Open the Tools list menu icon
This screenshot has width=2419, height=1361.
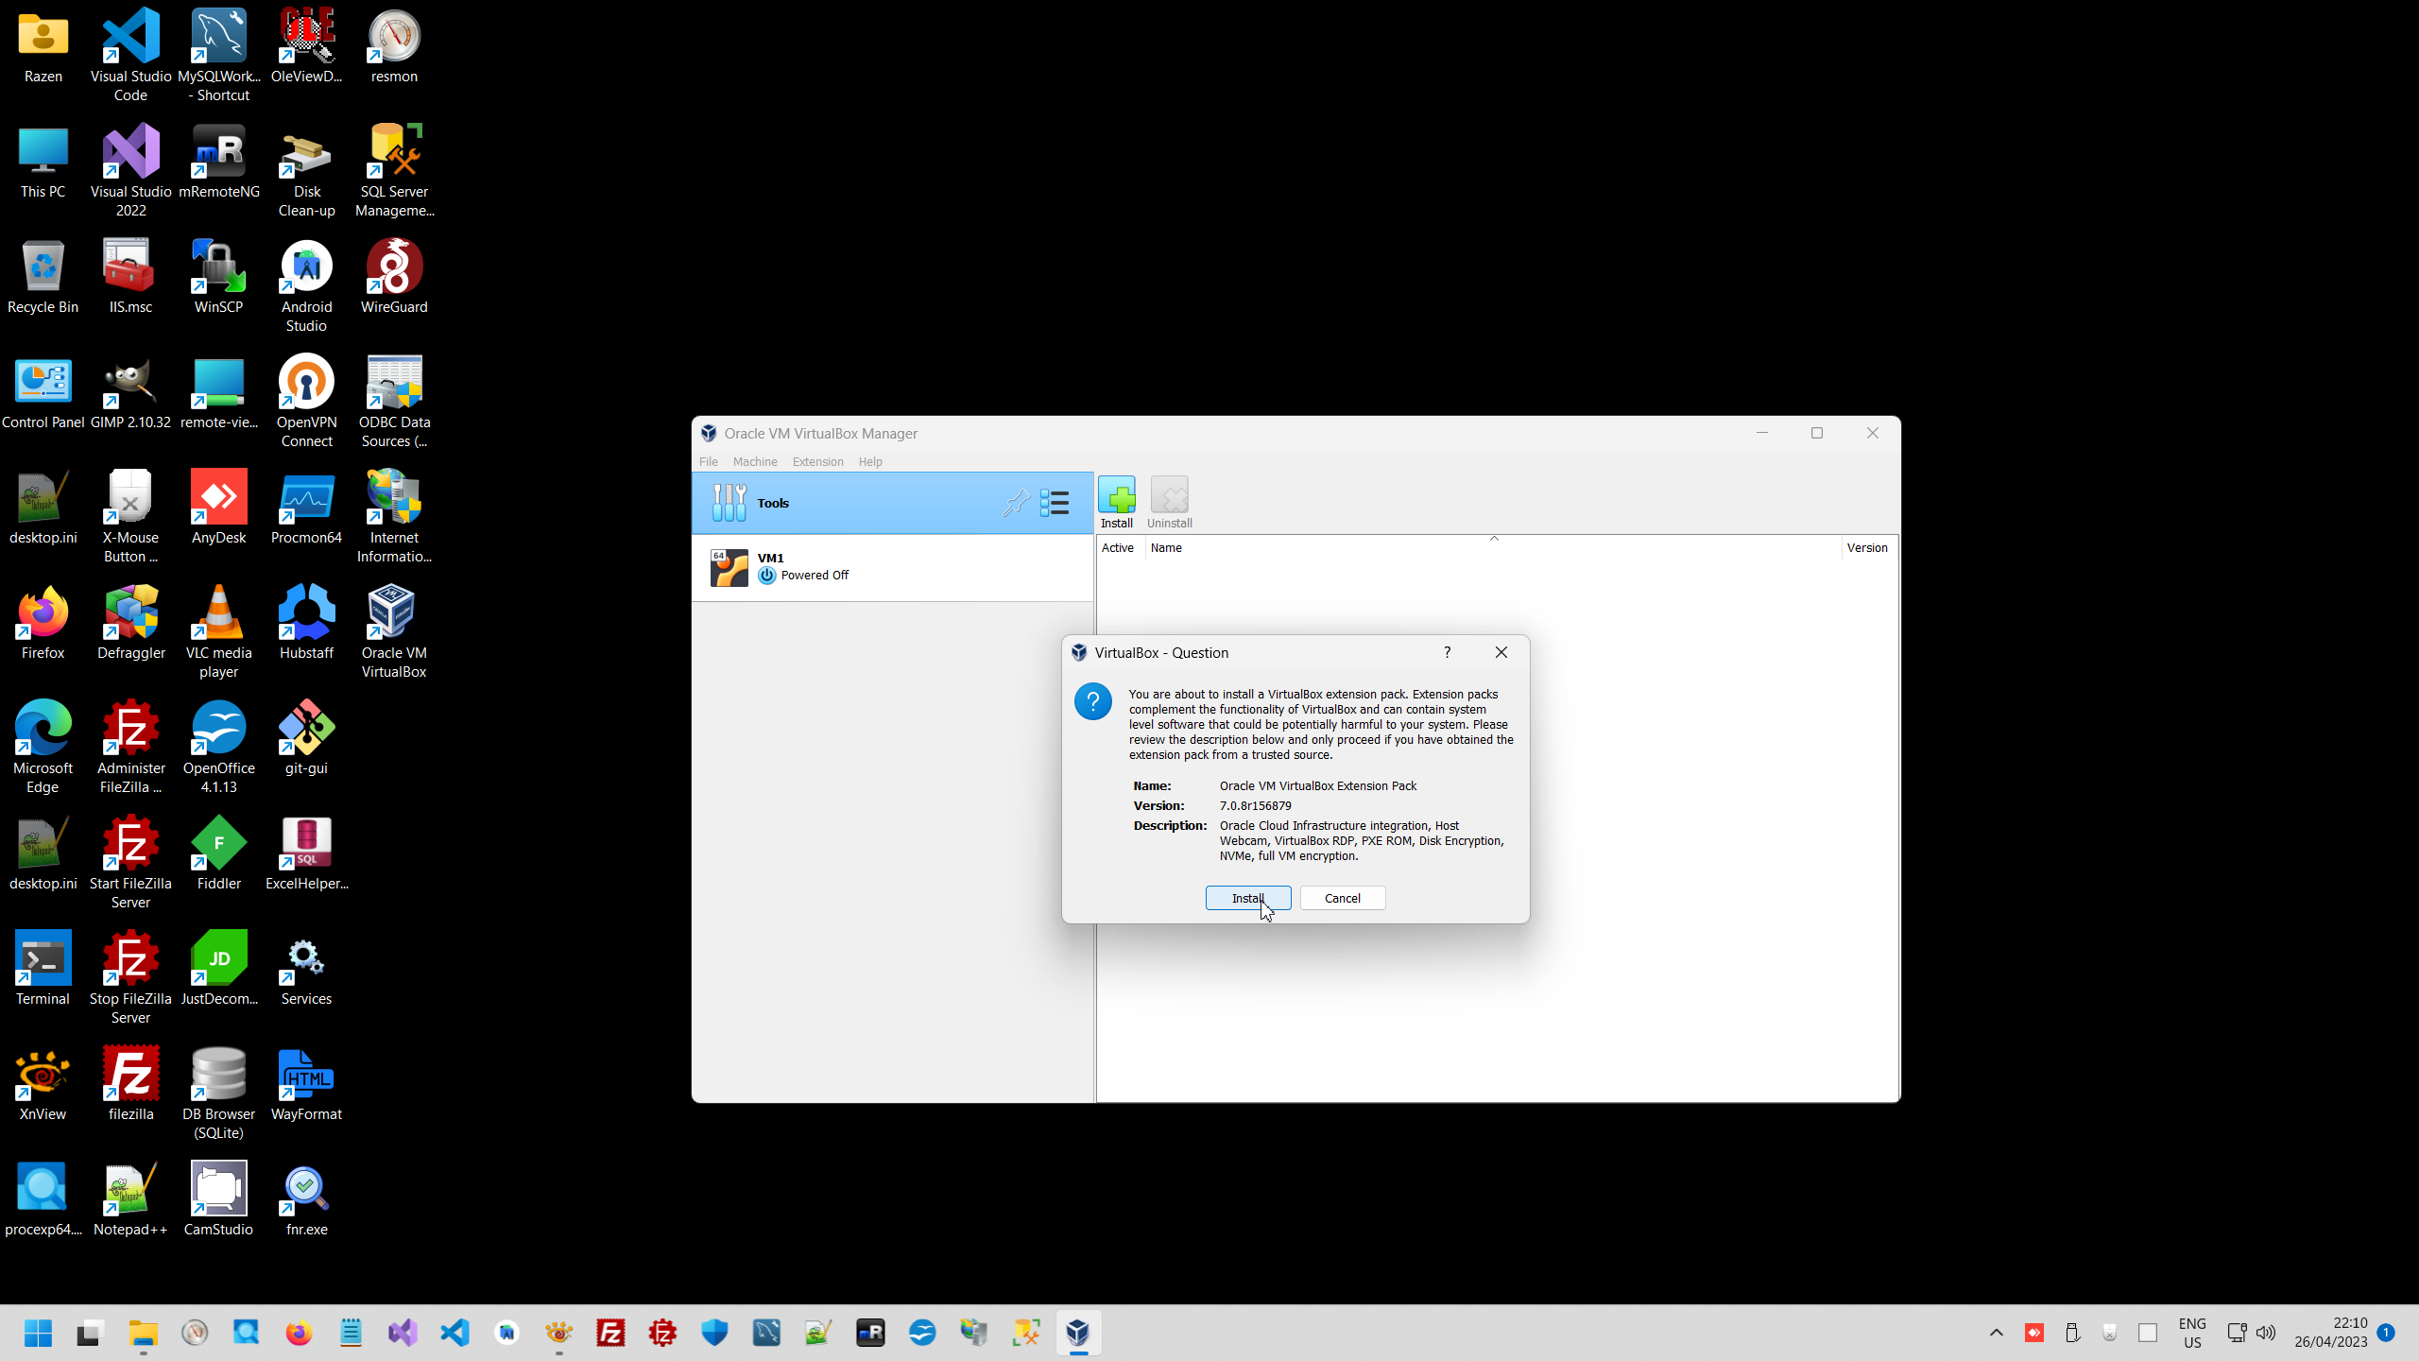tap(1055, 503)
